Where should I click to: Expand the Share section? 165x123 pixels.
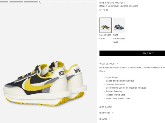tap(103, 119)
